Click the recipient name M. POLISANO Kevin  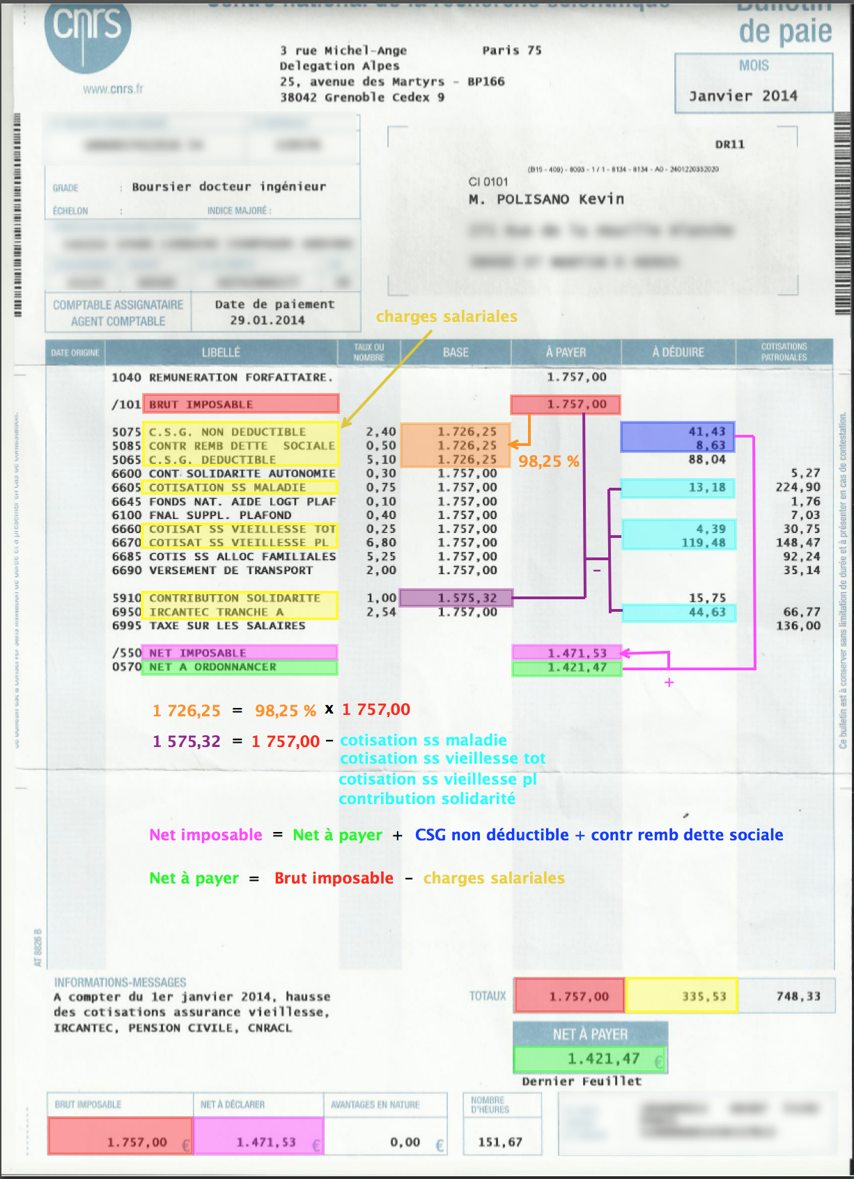(x=546, y=199)
